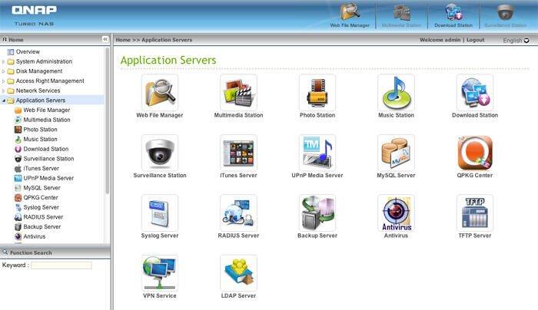Open the QPKG Center grid icon
This screenshot has width=538, height=310.
(x=475, y=153)
